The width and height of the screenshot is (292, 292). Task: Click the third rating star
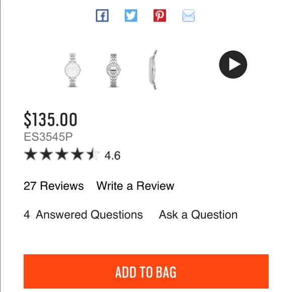pyautogui.click(x=62, y=154)
